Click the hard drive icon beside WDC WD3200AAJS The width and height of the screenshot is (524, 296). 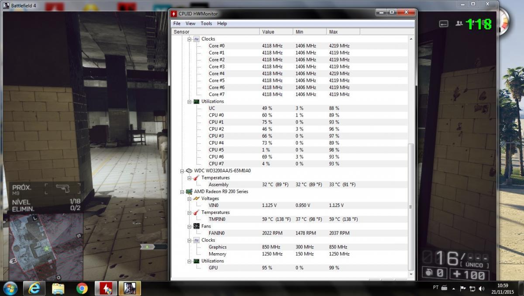(189, 171)
